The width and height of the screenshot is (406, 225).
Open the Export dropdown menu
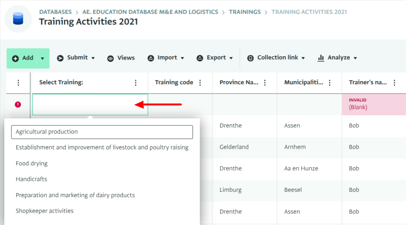(215, 58)
